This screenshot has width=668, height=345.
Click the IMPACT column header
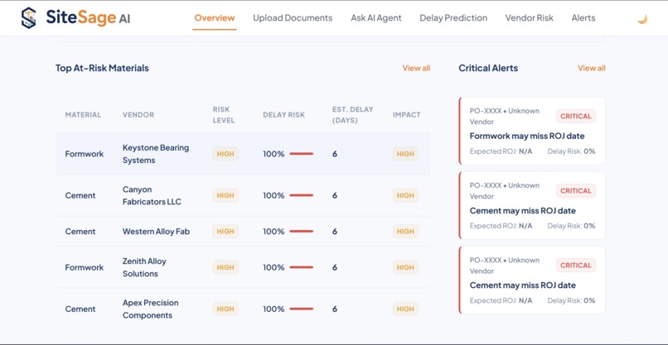pyautogui.click(x=406, y=115)
